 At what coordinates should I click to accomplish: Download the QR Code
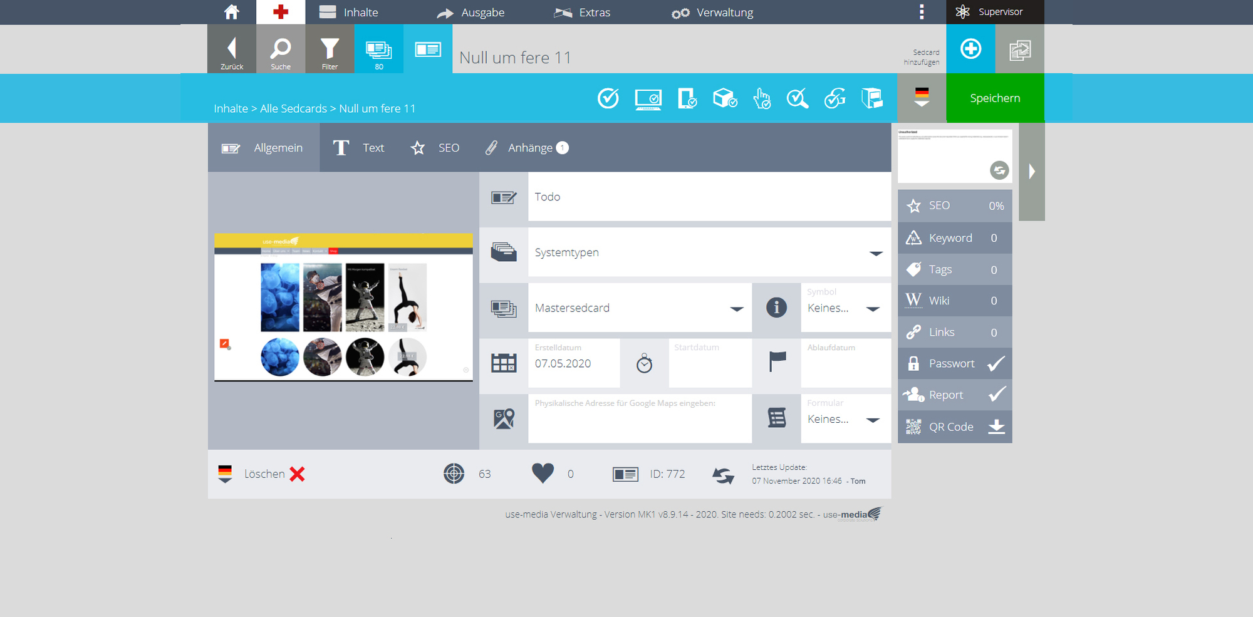(996, 427)
